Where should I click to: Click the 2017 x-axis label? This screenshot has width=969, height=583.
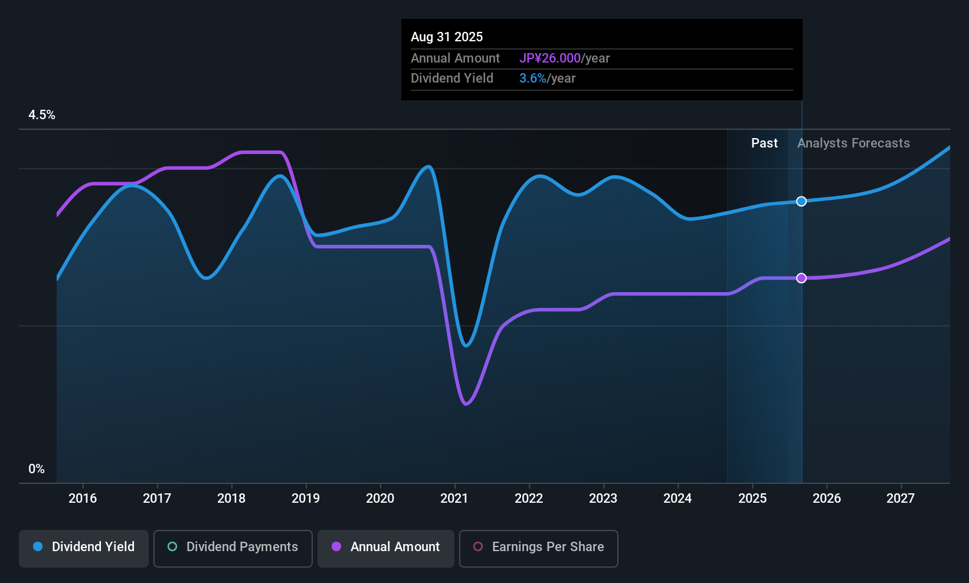pyautogui.click(x=157, y=498)
